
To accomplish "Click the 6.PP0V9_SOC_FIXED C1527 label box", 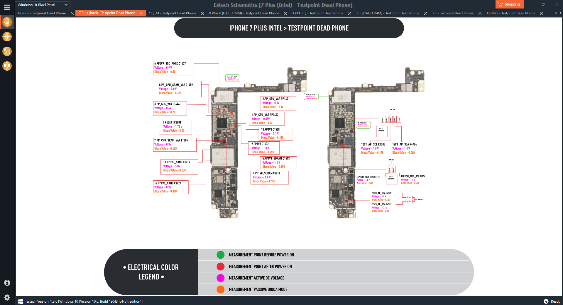I will pyautogui.click(x=174, y=68).
